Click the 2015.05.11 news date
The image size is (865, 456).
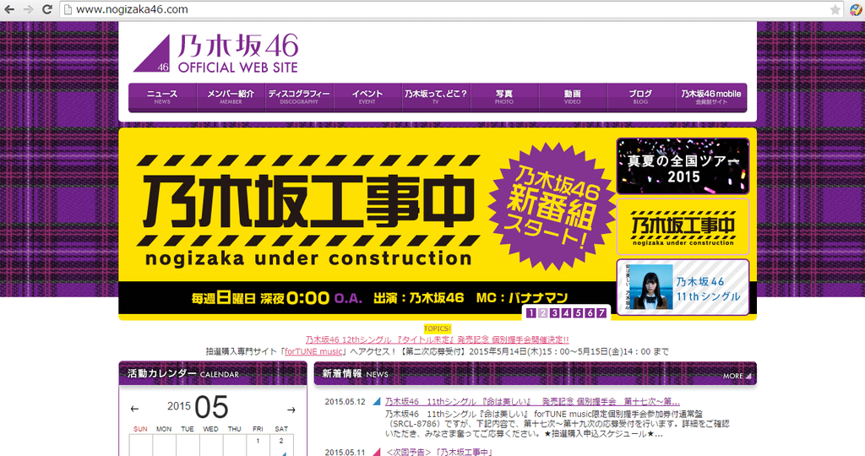pos(345,452)
